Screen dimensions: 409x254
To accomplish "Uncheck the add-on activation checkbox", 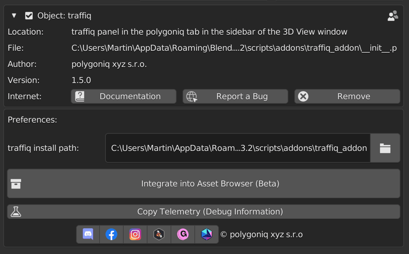I will [29, 15].
